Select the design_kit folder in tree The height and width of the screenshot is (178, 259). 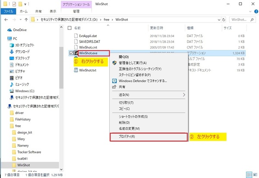(x=25, y=132)
